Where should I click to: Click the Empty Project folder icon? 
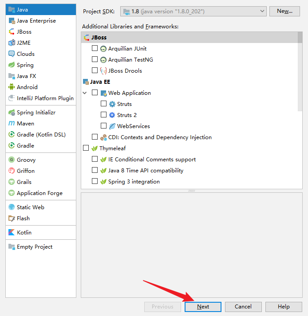[x=12, y=247]
